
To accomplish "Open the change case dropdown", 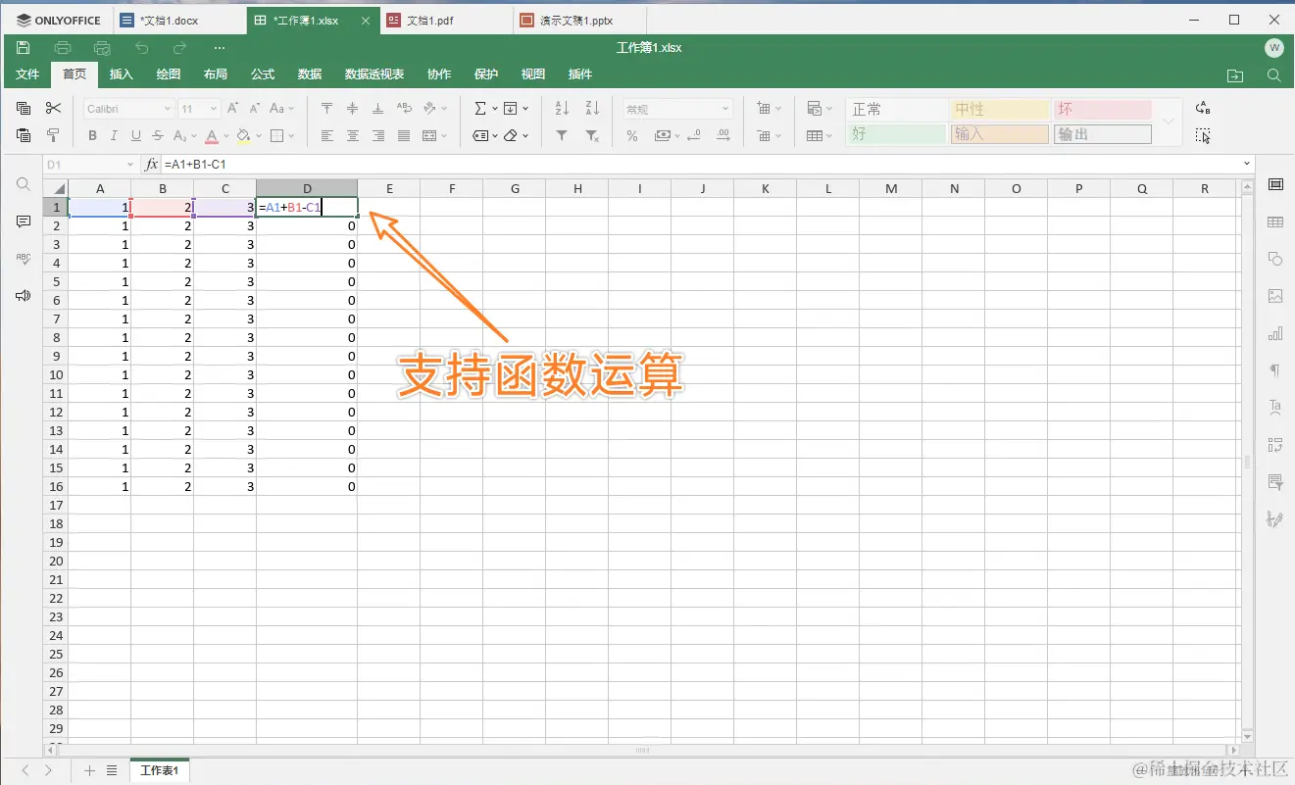I will pos(281,108).
